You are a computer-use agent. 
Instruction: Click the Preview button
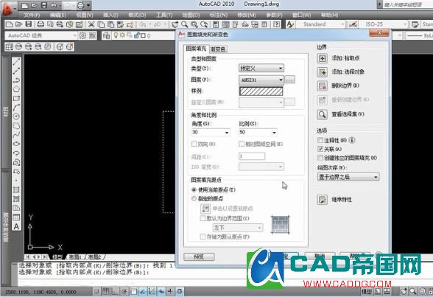tap(199, 256)
